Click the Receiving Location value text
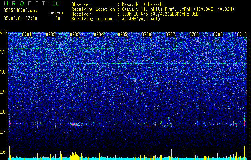The height and width of the screenshot is (160, 251). click(x=178, y=9)
